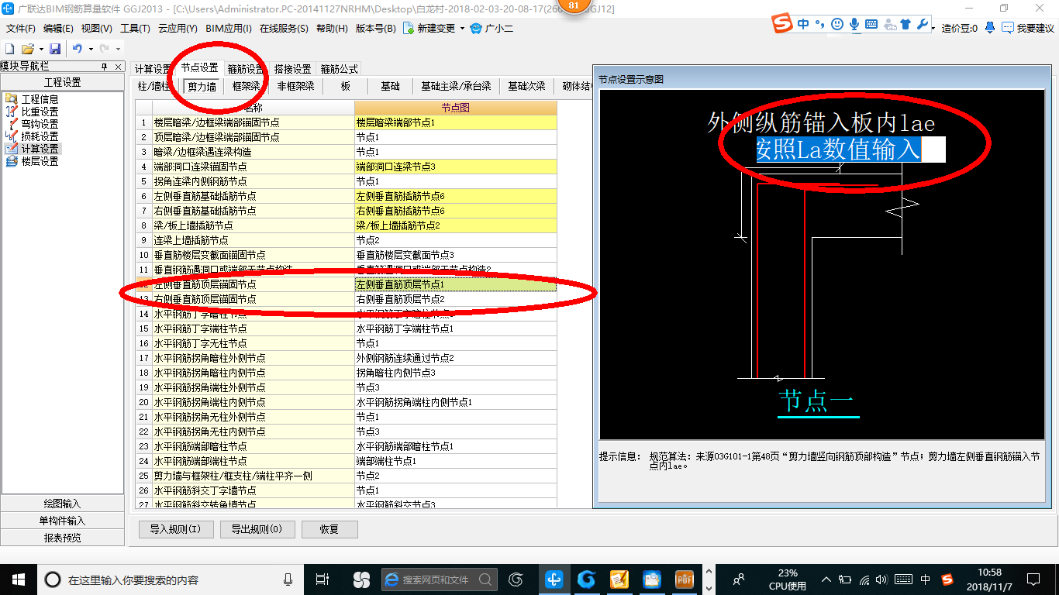Click the 广小二 assistant icon

475,29
